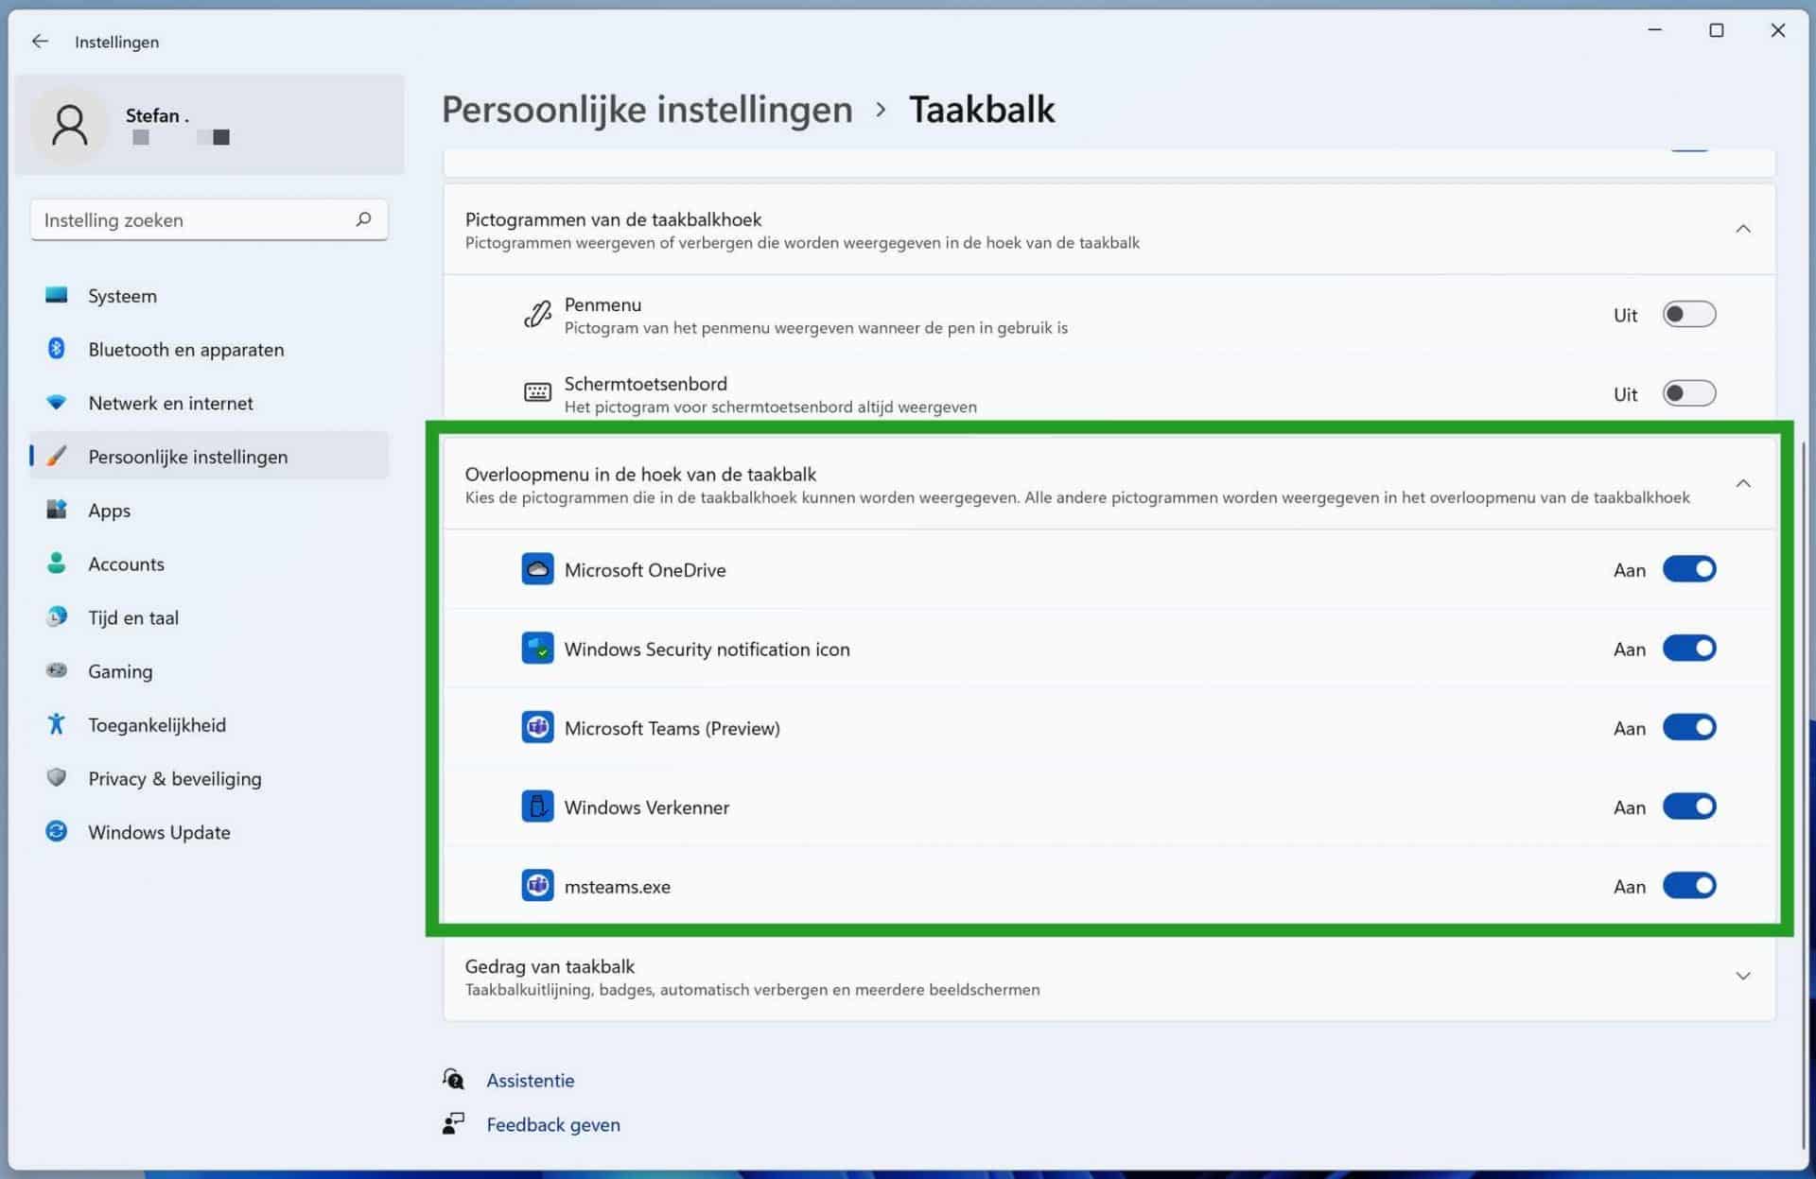Viewport: 1816px width, 1179px height.
Task: Click the Feedback geven link
Action: coord(553,1124)
